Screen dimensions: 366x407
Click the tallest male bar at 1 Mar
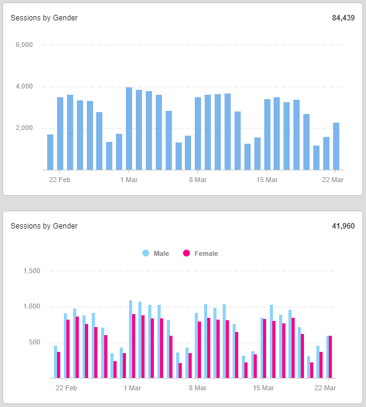(130, 339)
